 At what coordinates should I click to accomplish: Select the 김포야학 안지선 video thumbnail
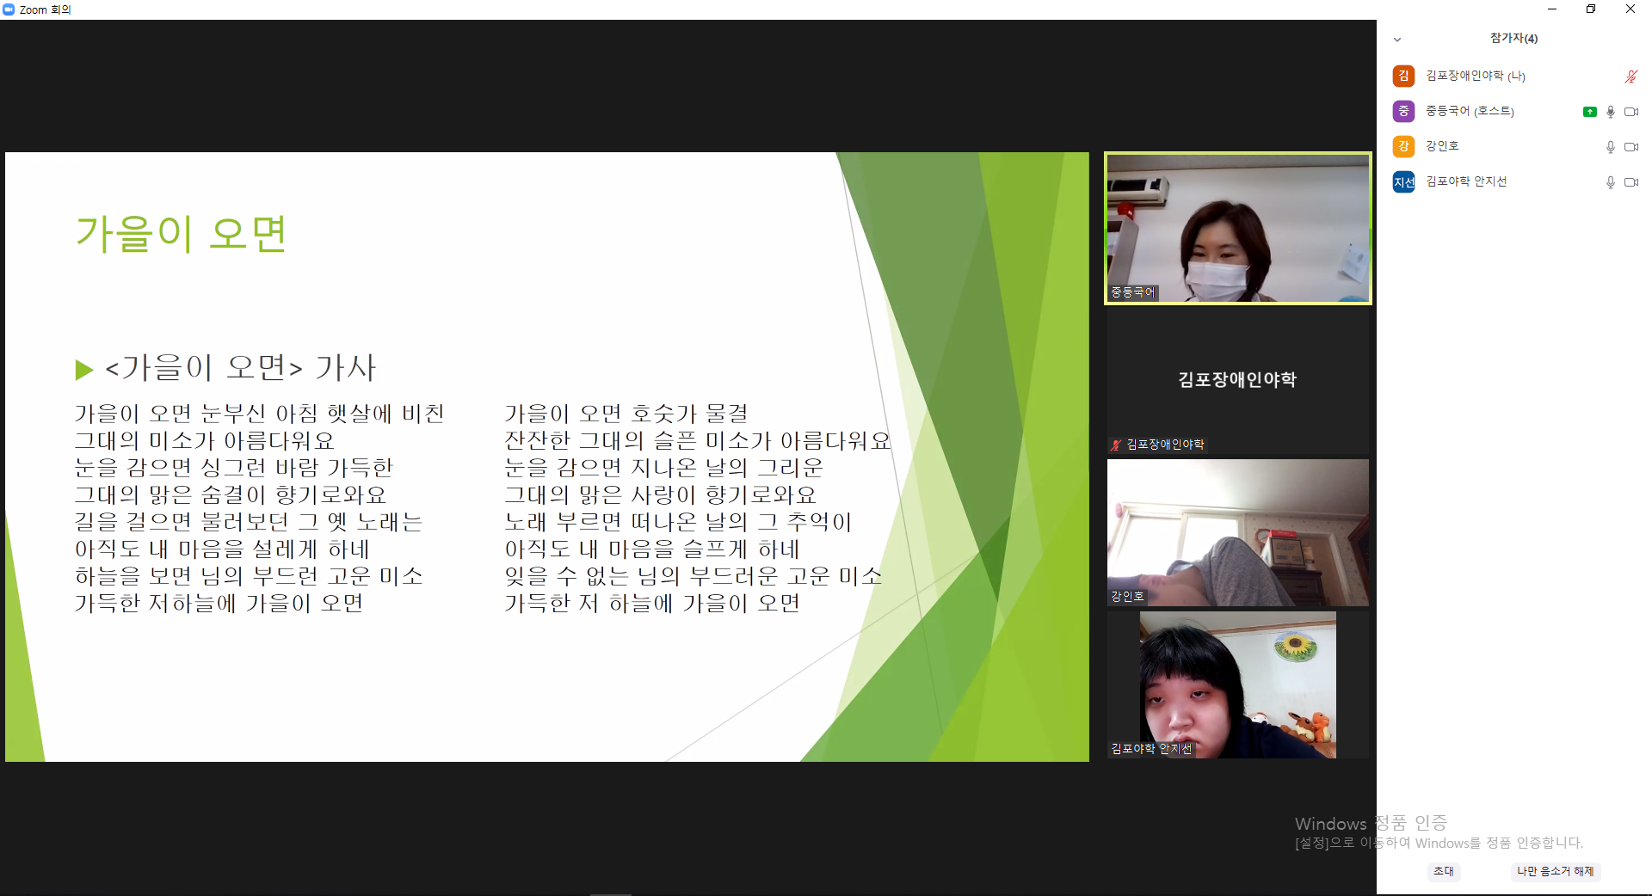click(1237, 684)
